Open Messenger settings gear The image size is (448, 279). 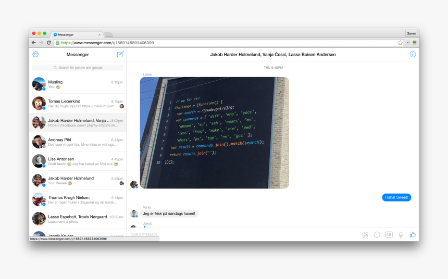[x=35, y=54]
